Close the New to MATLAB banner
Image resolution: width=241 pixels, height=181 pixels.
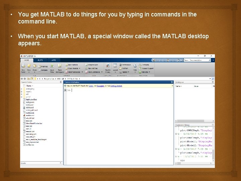tap(172, 86)
